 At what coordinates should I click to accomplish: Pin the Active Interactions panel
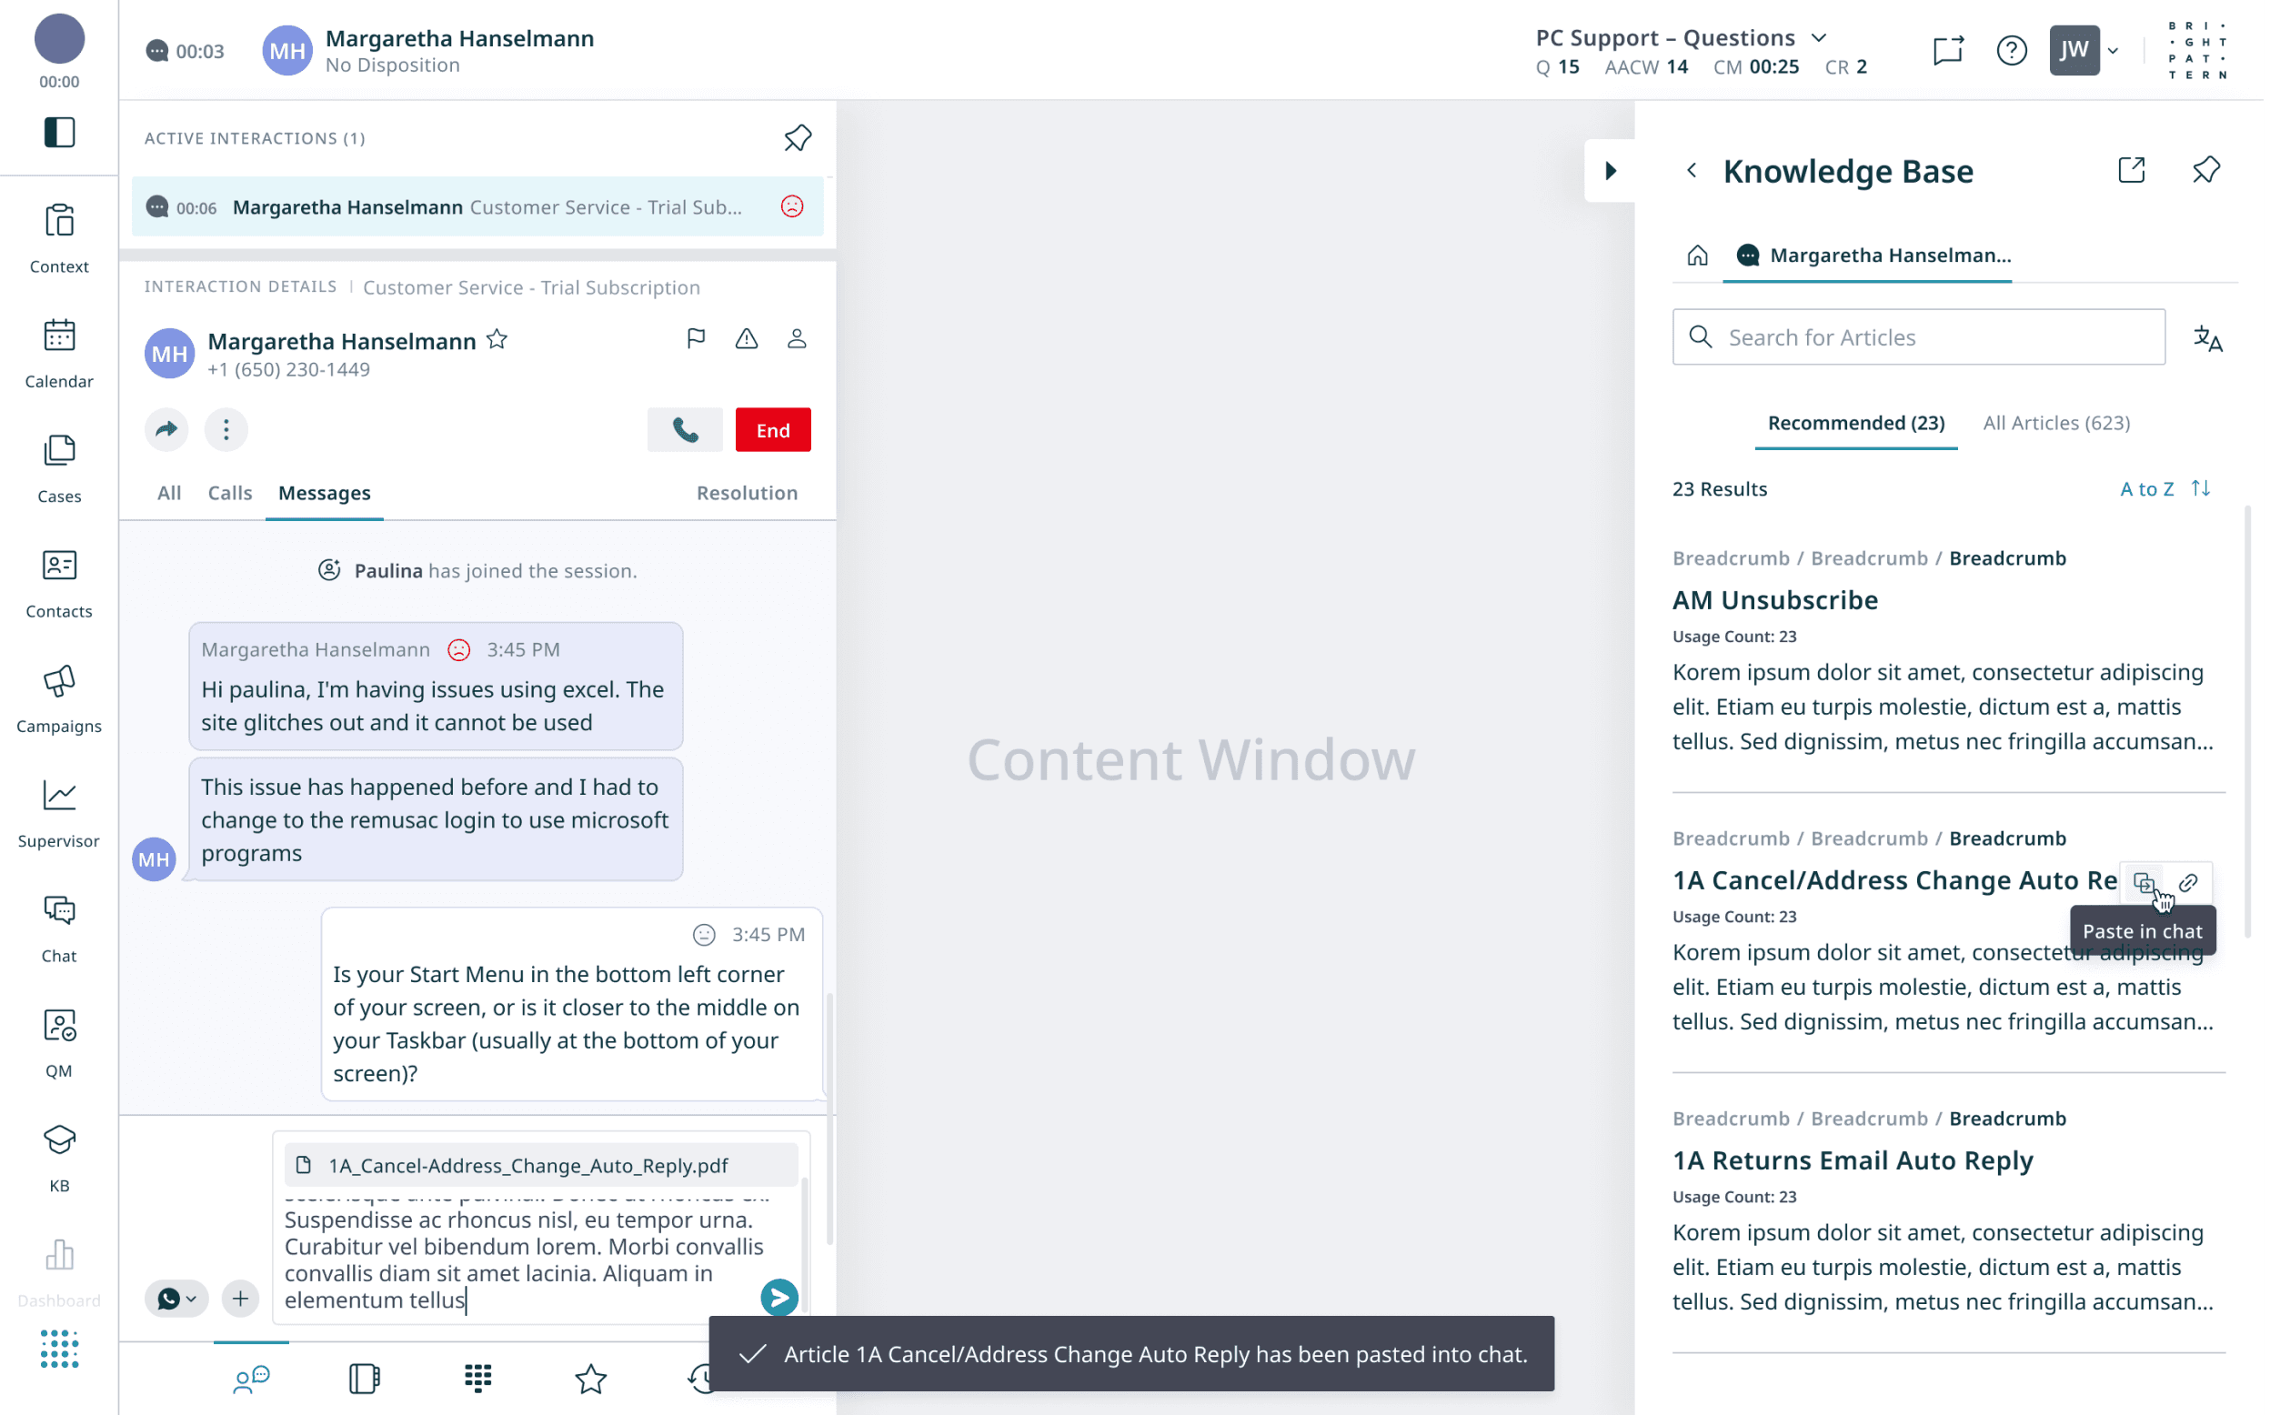[x=798, y=138]
